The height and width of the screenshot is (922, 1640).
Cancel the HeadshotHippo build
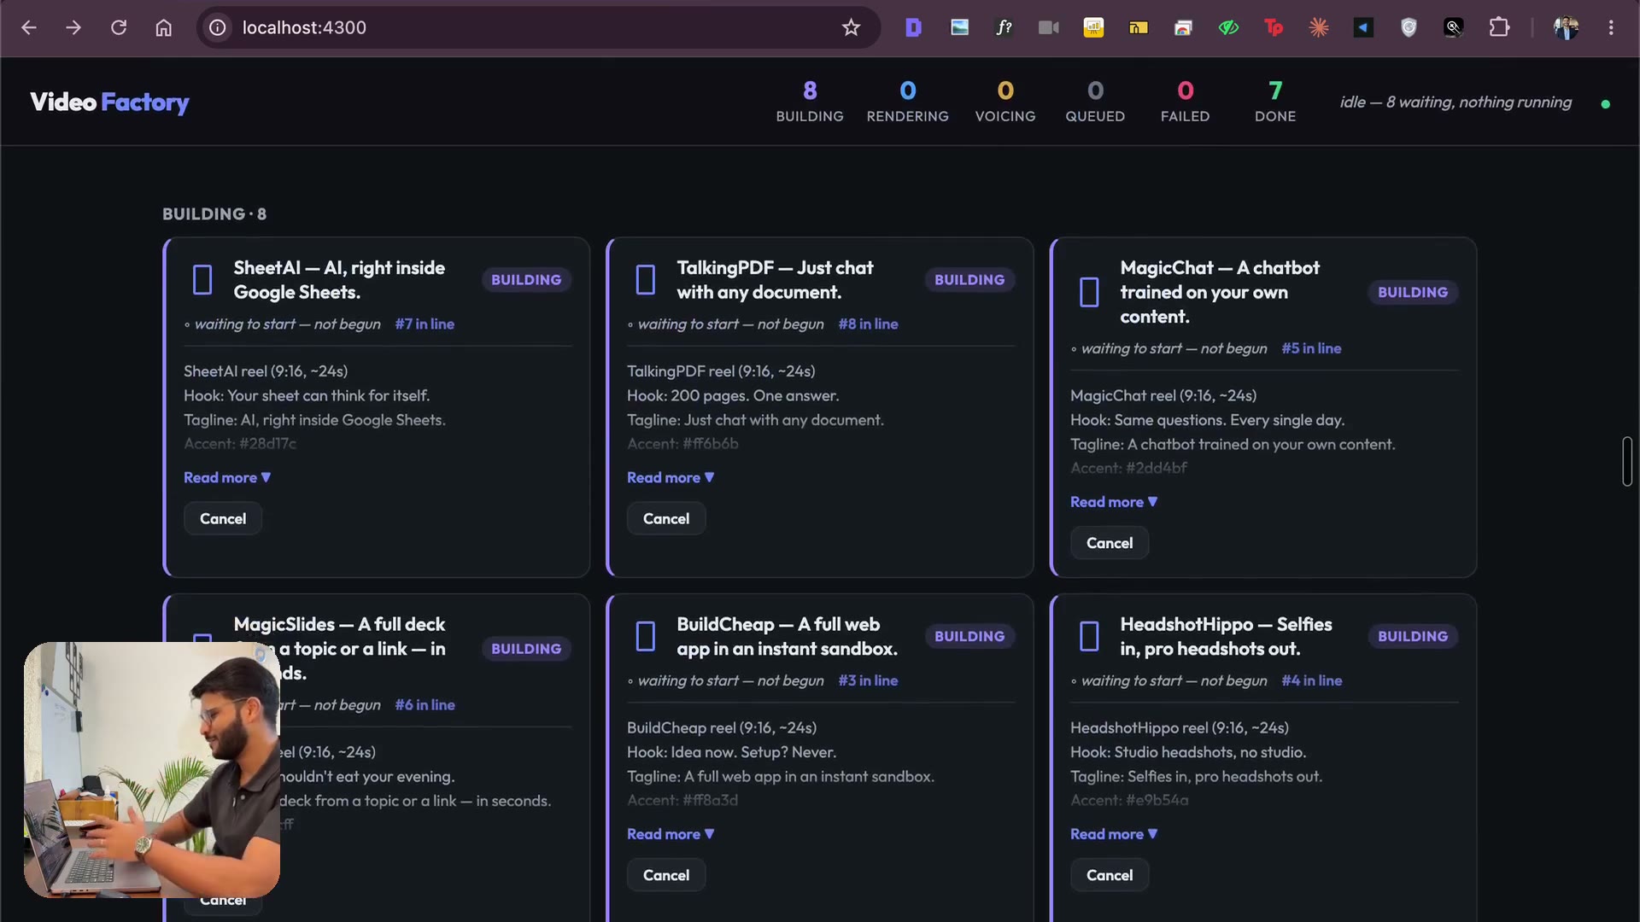[x=1110, y=875]
